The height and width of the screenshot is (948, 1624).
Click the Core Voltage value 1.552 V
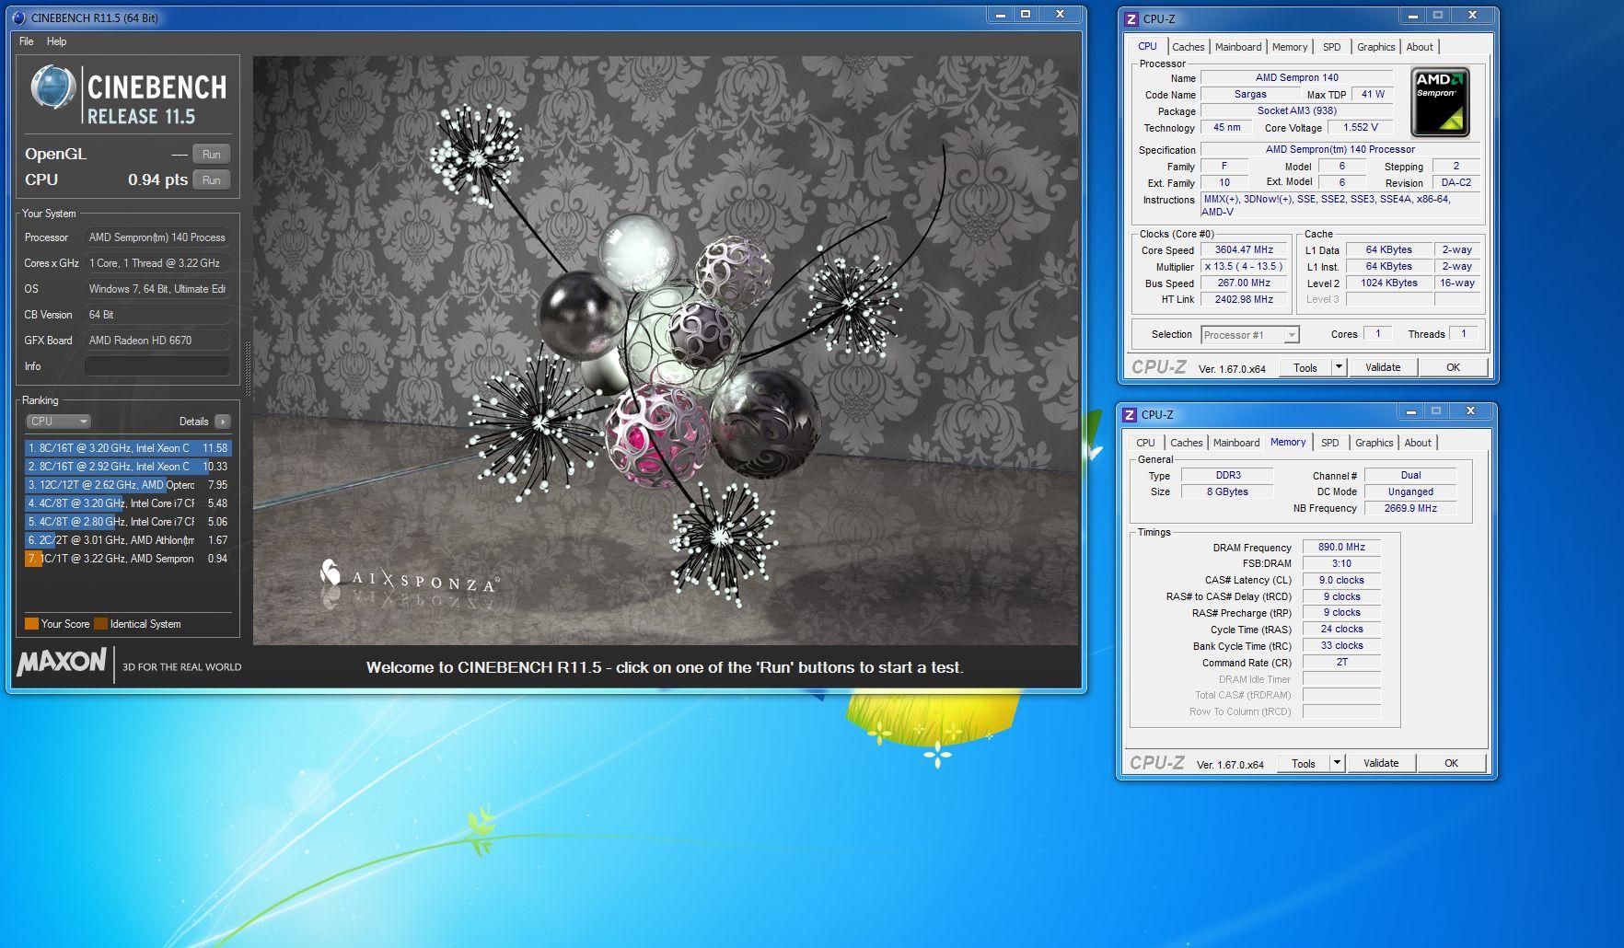(1360, 127)
